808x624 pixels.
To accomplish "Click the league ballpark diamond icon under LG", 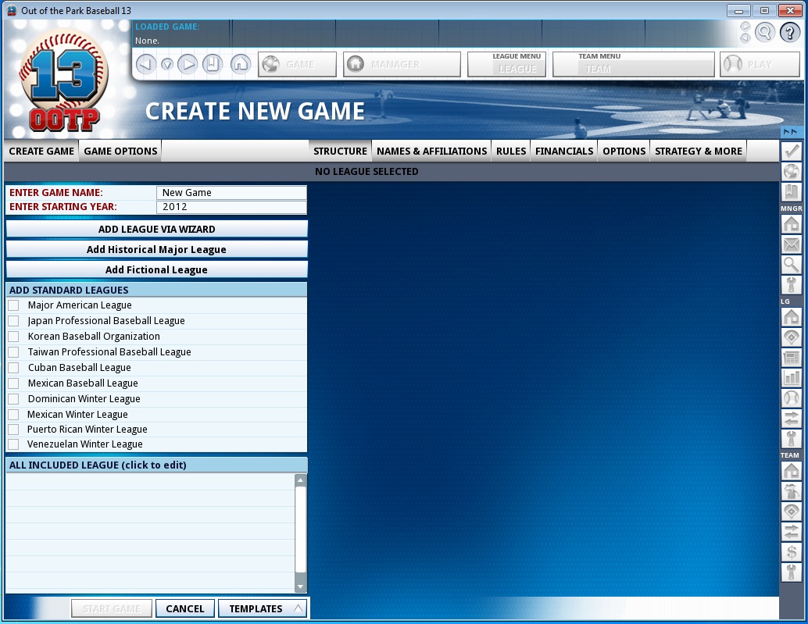I will (791, 337).
